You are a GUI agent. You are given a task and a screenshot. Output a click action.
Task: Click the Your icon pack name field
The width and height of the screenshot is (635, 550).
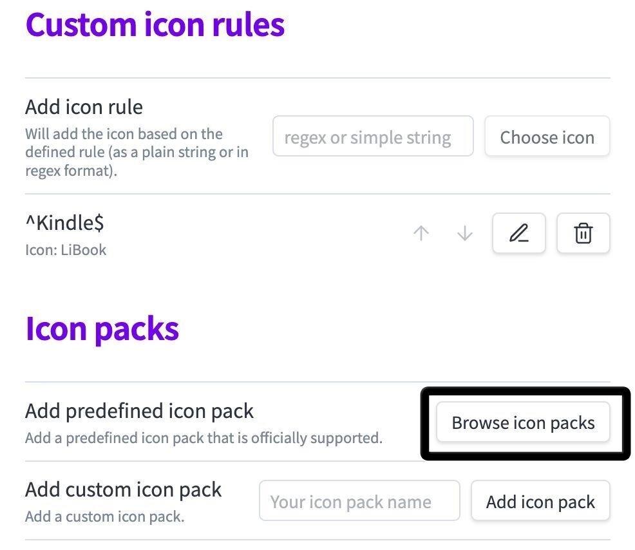359,500
